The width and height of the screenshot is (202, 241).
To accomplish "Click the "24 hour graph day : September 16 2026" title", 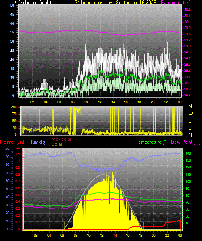I will 115,3.
